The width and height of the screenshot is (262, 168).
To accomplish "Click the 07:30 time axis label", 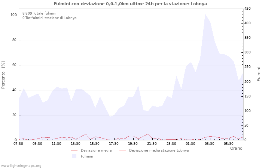I will 18,144.
